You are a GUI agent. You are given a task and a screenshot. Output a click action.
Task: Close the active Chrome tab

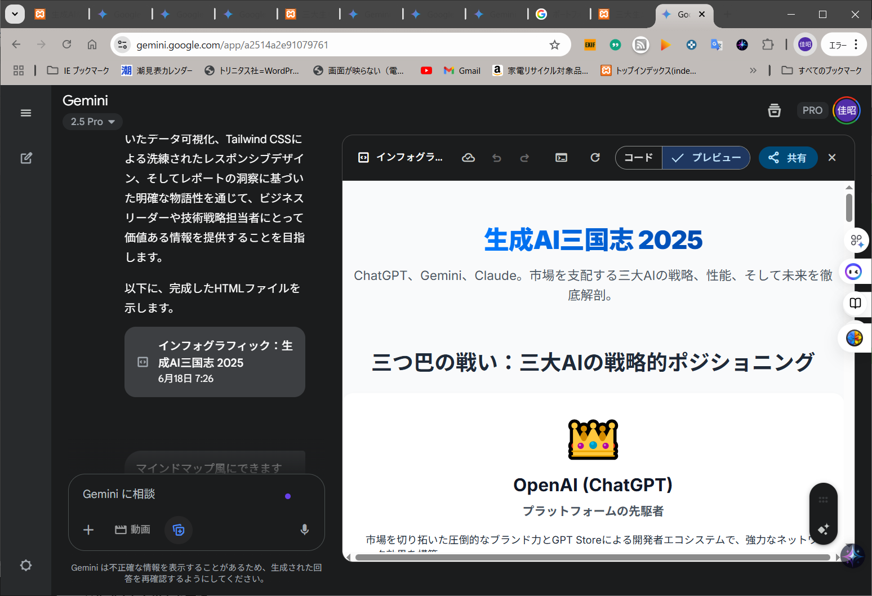pyautogui.click(x=702, y=14)
